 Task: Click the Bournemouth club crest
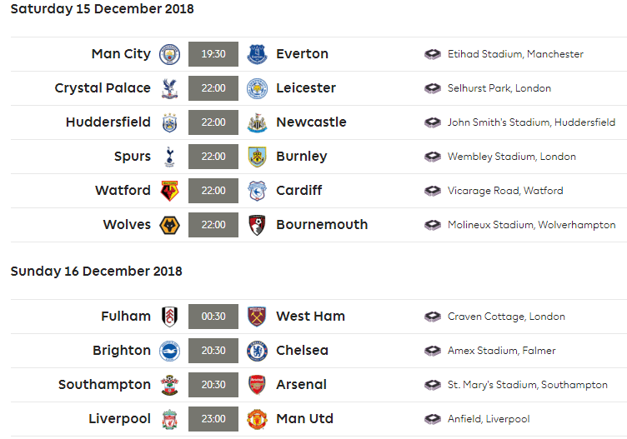[257, 225]
